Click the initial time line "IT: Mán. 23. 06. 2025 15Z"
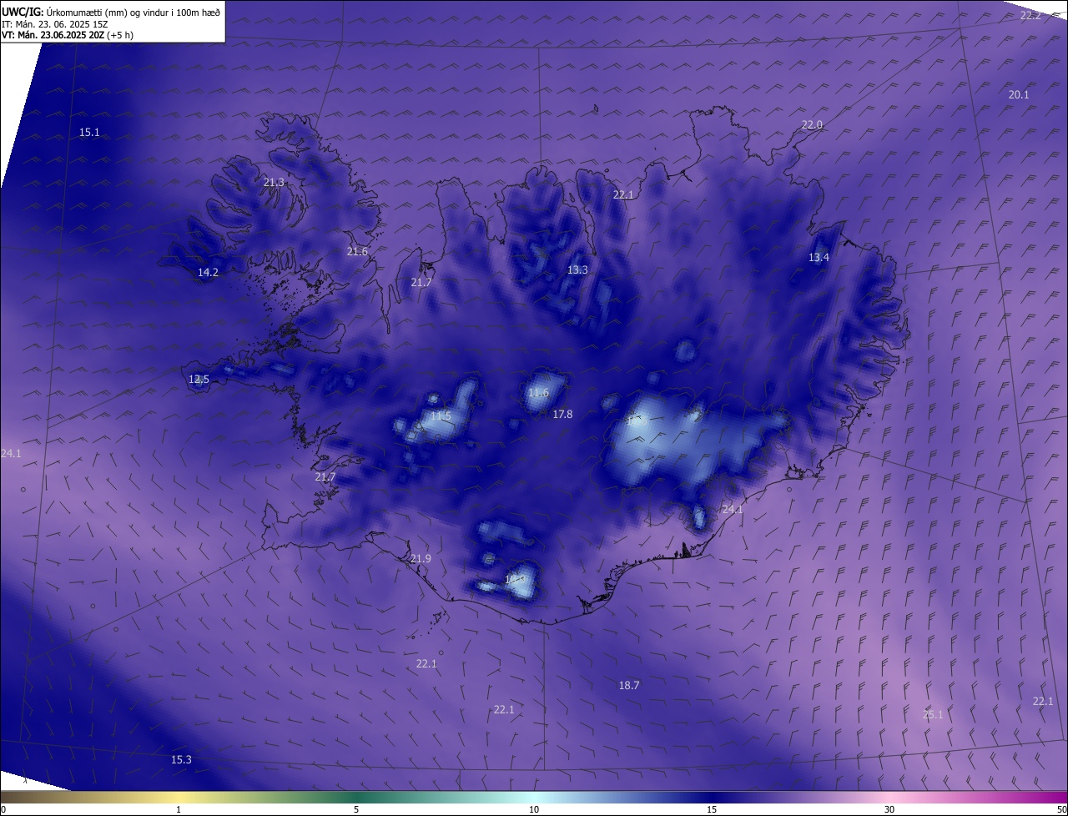 tap(55, 24)
